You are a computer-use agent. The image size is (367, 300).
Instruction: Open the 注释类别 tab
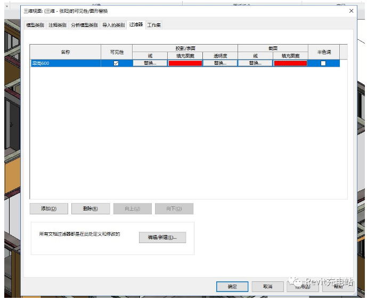point(58,25)
